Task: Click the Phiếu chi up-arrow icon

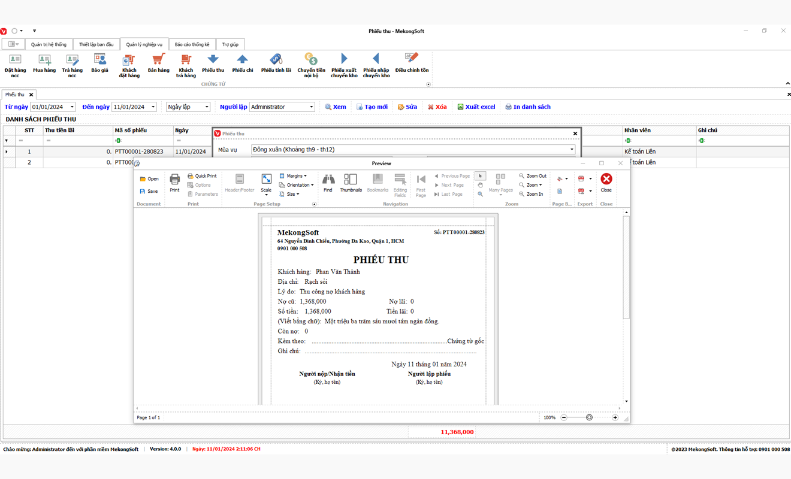Action: click(x=242, y=59)
